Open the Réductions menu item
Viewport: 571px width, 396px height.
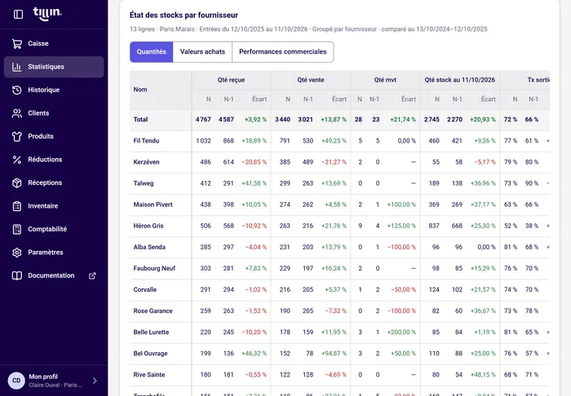pos(54,160)
